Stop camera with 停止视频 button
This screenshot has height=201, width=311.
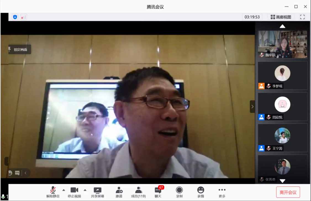click(x=74, y=192)
